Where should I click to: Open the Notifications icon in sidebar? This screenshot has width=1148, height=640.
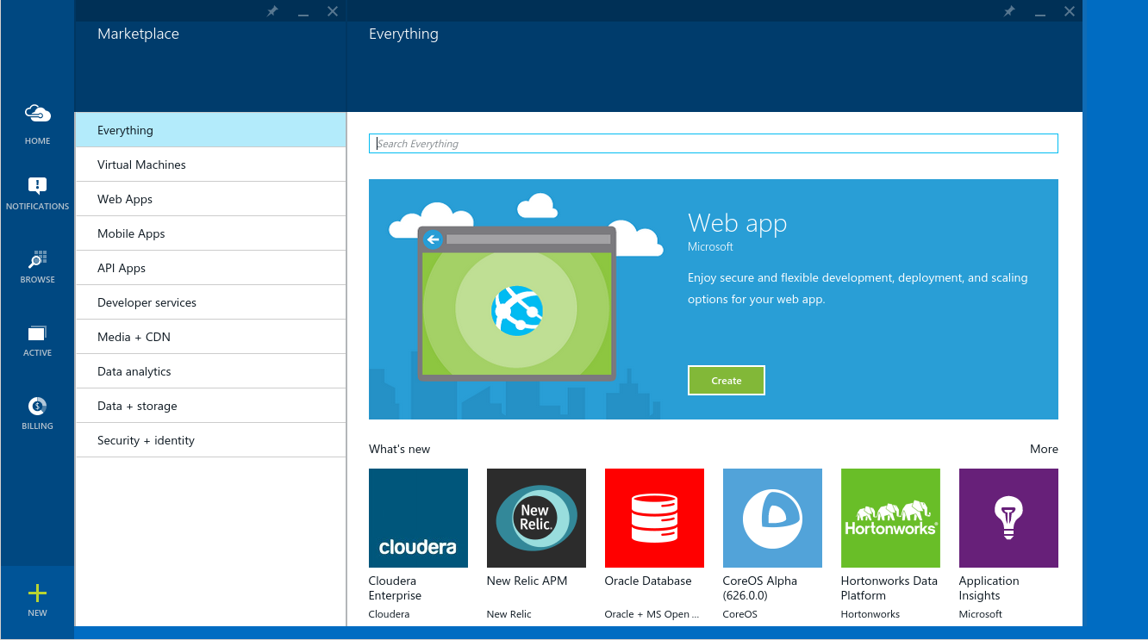click(x=37, y=186)
